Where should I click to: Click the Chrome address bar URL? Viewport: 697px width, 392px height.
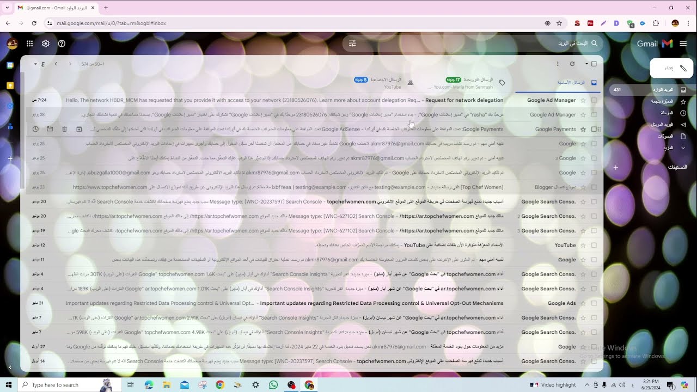[111, 23]
